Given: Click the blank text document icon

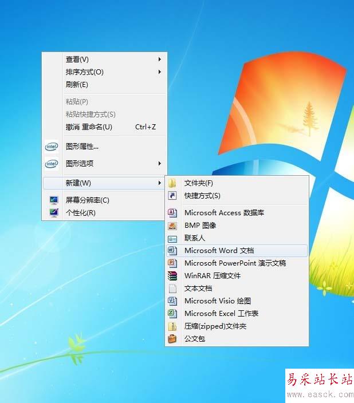Looking at the screenshot, I should pyautogui.click(x=172, y=288).
